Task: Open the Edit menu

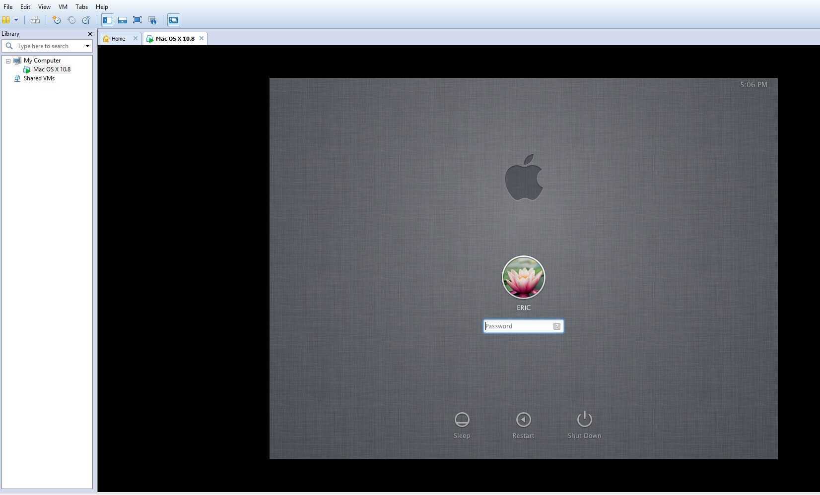Action: pos(25,7)
